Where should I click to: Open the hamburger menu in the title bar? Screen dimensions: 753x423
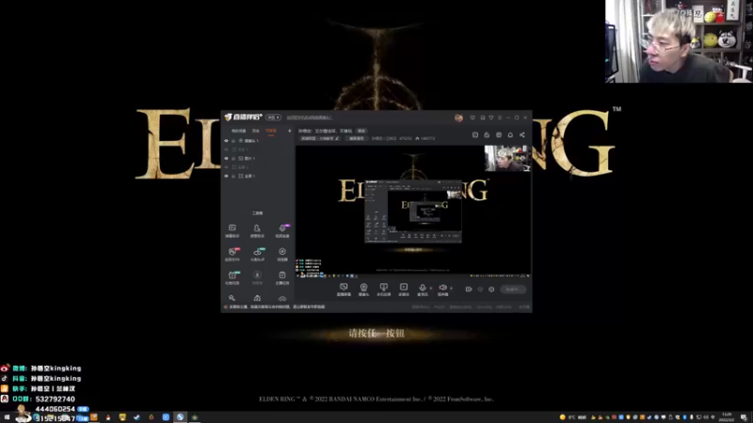point(500,117)
